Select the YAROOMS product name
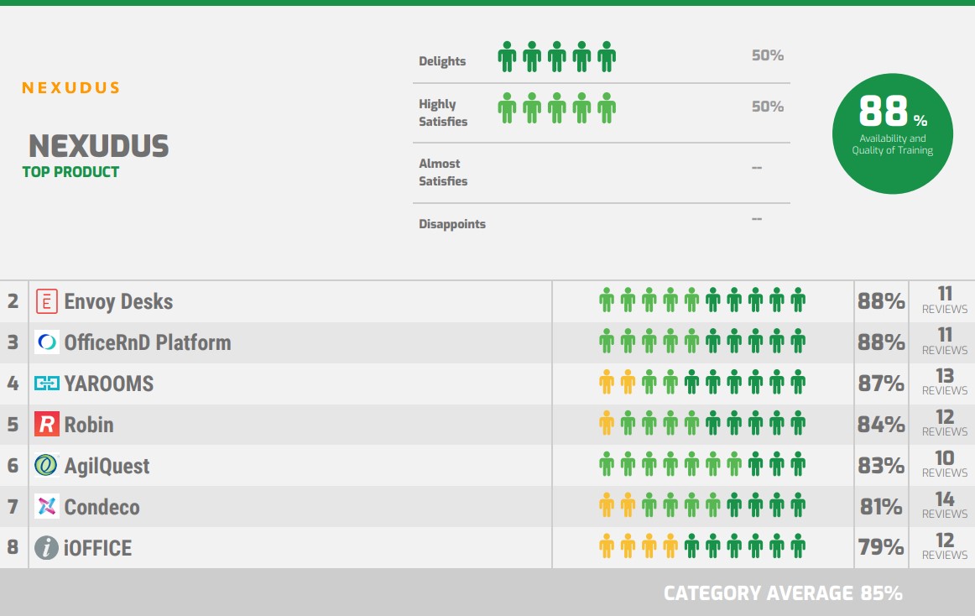This screenshot has height=616, width=975. [x=109, y=384]
